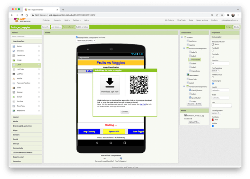Open the TextAlignment center dropdown
Image resolution: width=250 pixels, height=179 pixels.
pos(216,113)
